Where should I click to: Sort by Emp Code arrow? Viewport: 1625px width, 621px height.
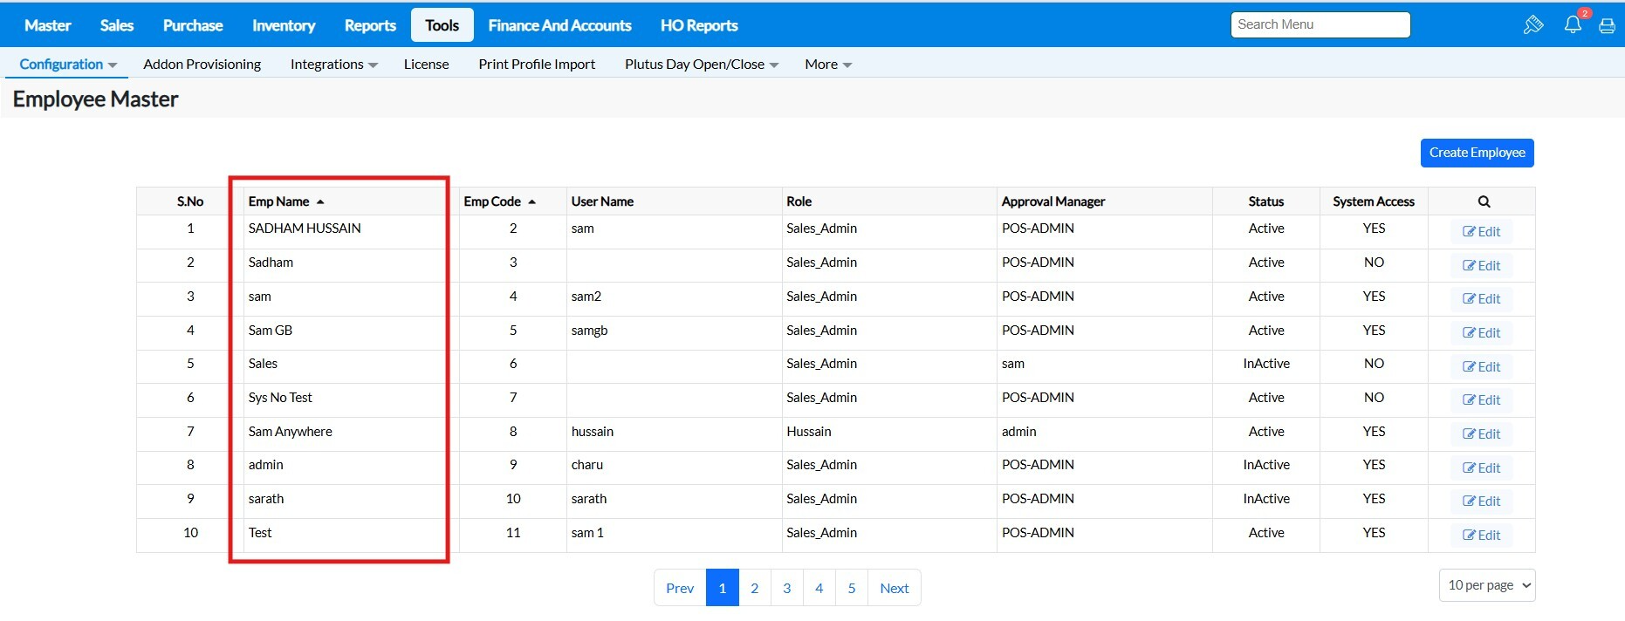[x=531, y=201]
